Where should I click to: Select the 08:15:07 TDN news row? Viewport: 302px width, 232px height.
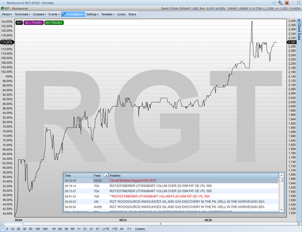171,191
